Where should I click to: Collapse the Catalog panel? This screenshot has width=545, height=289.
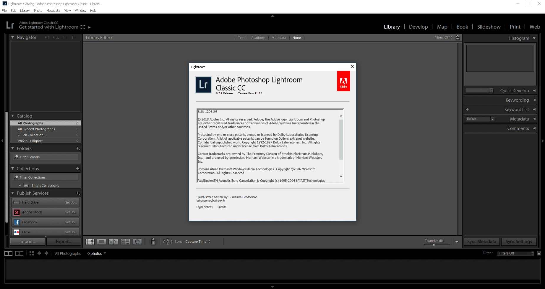pyautogui.click(x=12, y=116)
